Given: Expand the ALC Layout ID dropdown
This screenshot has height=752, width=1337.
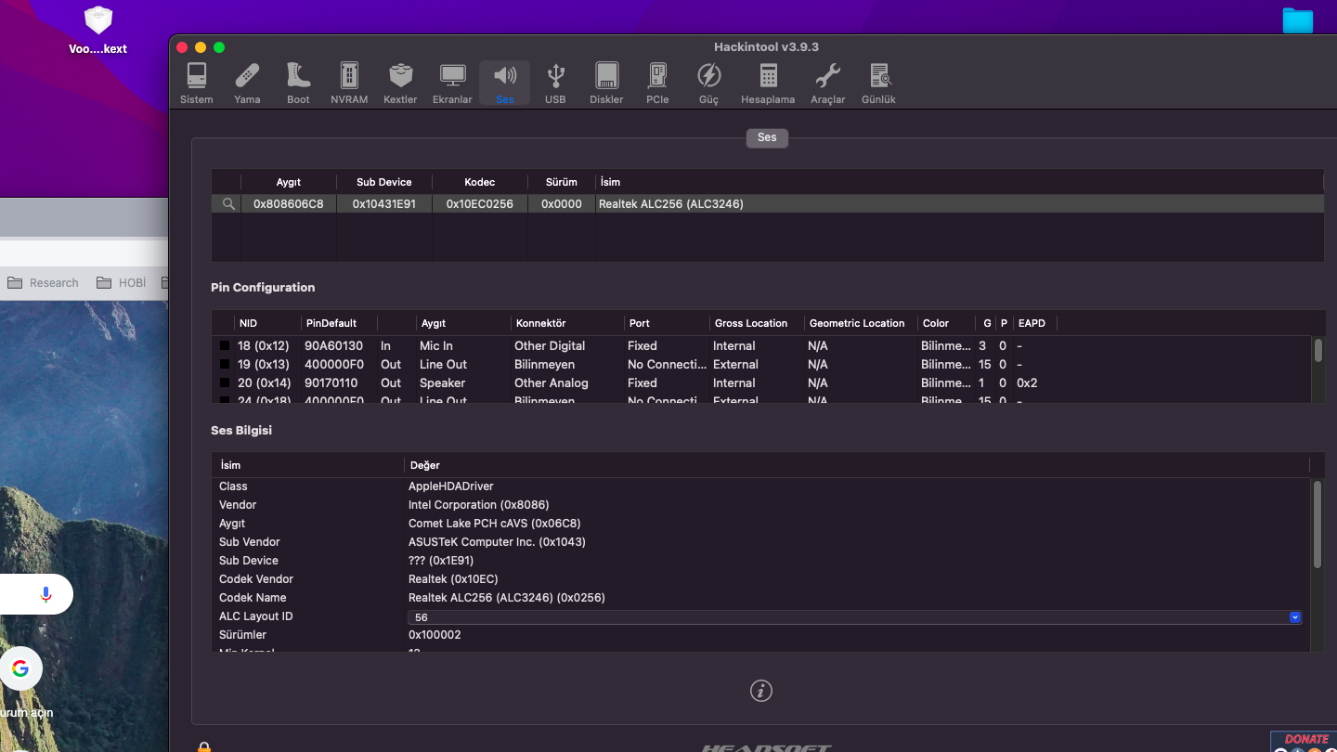Looking at the screenshot, I should [x=1295, y=617].
